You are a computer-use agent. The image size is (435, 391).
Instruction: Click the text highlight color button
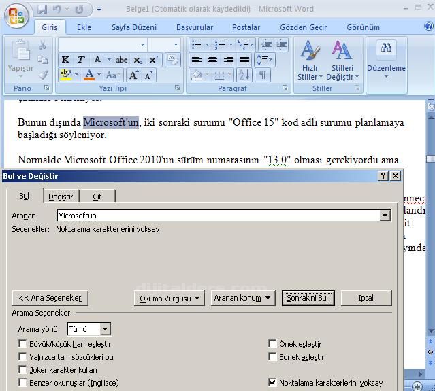[65, 75]
